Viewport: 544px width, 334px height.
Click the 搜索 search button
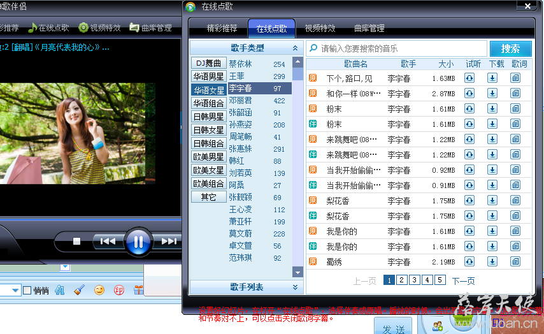tap(510, 48)
